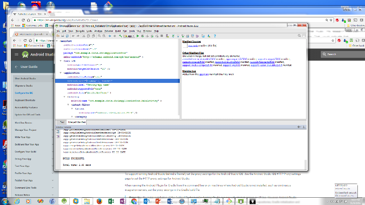Click the Search field on the Android webpage

(x=343, y=54)
